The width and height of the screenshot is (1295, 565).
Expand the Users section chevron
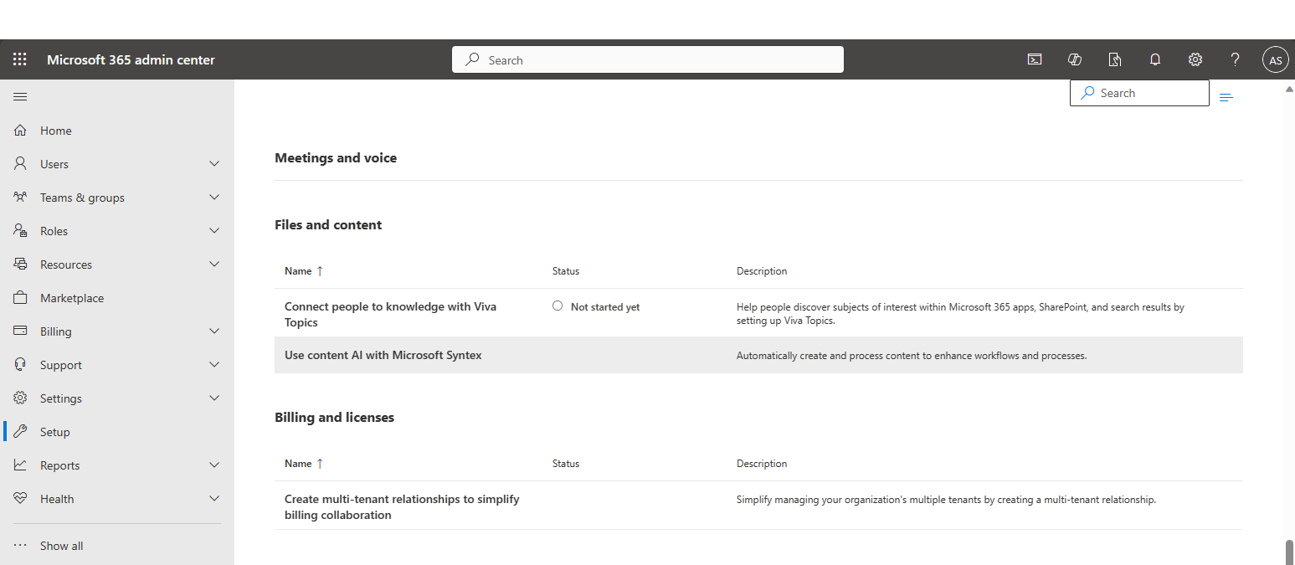tap(214, 164)
